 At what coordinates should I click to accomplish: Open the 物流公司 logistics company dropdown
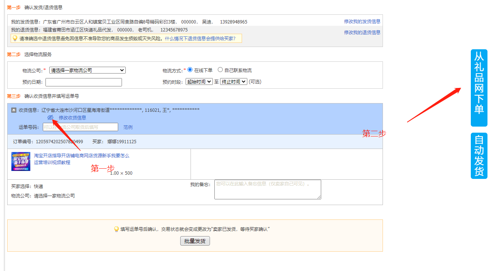[88, 70]
